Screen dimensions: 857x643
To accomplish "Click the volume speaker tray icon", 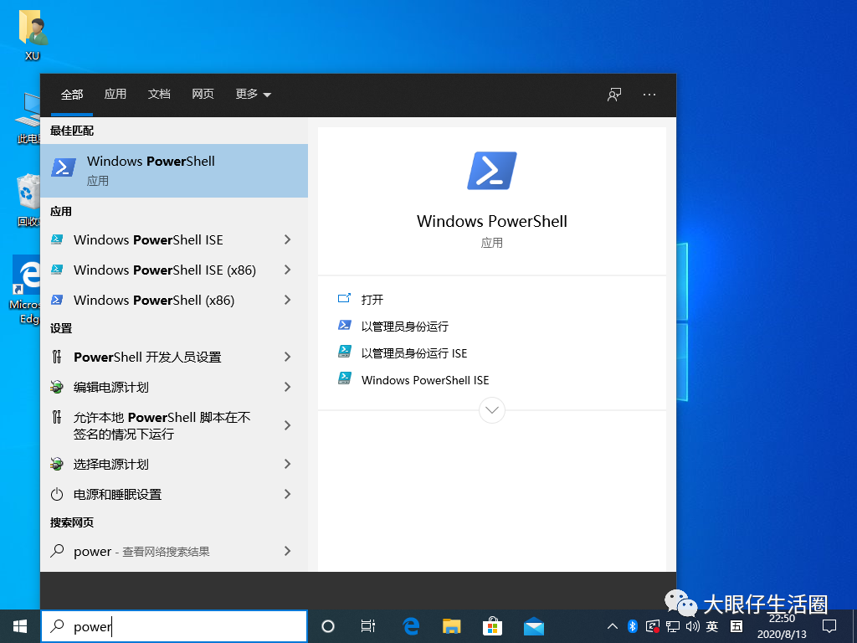I will pyautogui.click(x=692, y=626).
